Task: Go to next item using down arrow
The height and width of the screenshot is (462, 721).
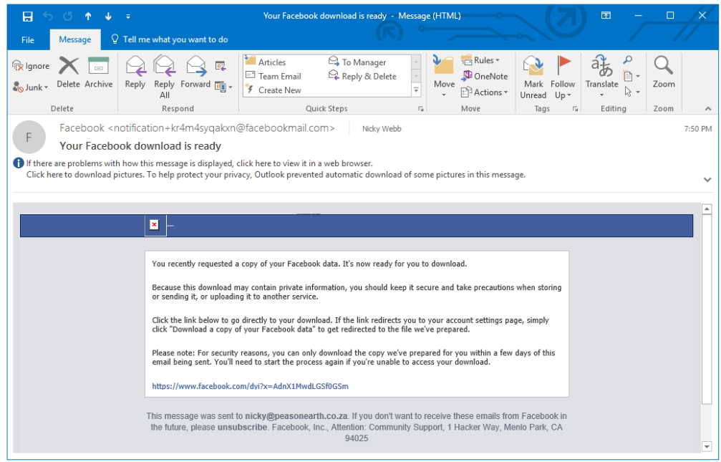Action: (x=108, y=16)
